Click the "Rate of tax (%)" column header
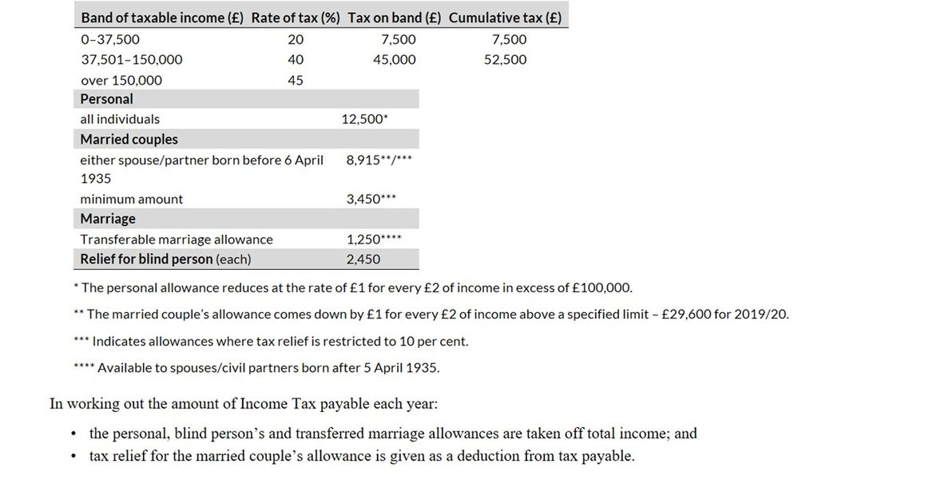933x495 pixels. [x=296, y=18]
